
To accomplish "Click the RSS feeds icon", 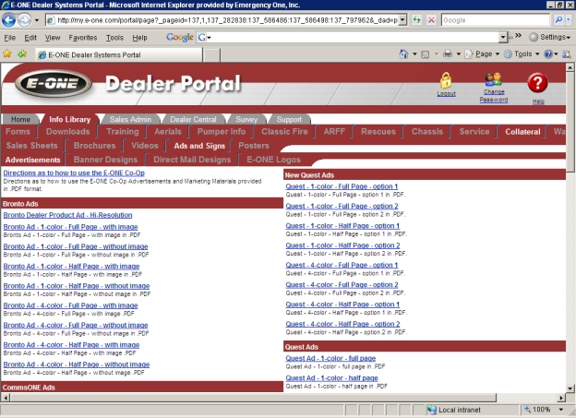I will (425, 54).
